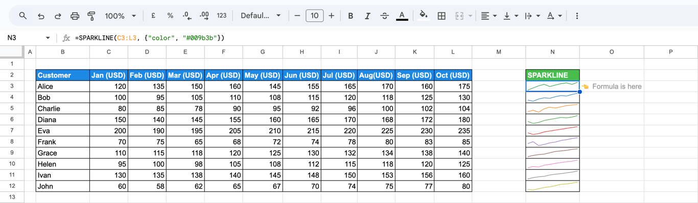Expand the Name box dropdown arrow

(48, 38)
